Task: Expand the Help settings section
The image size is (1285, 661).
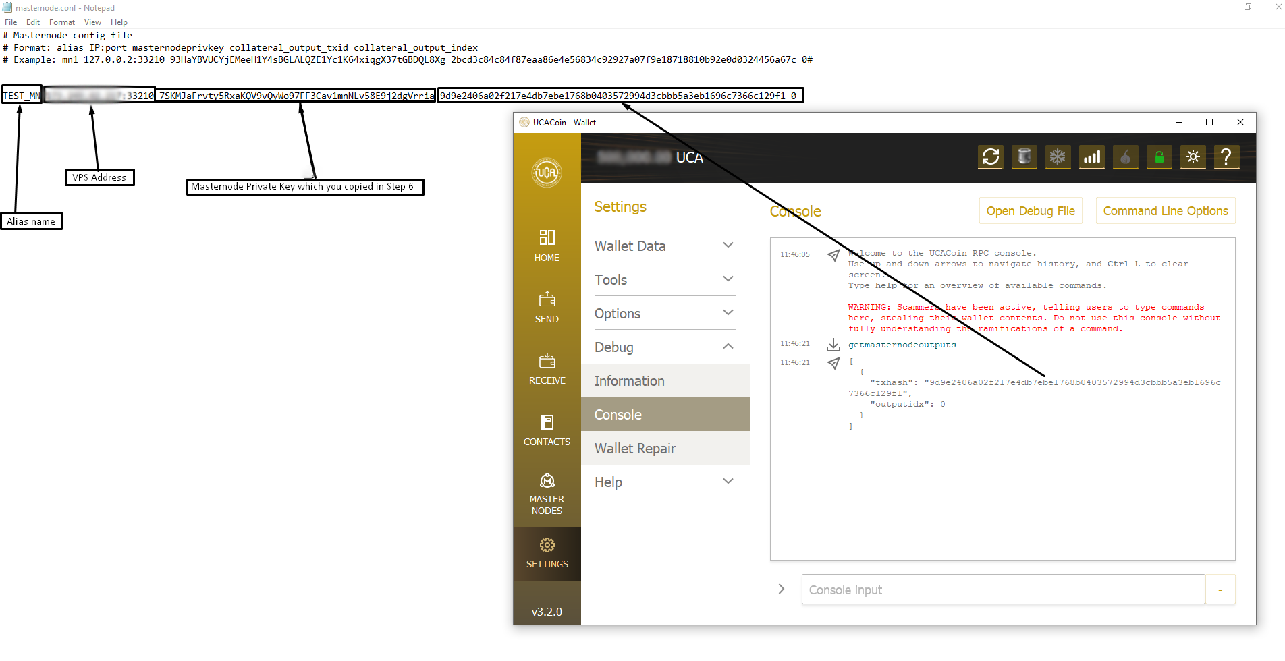Action: [x=665, y=482]
